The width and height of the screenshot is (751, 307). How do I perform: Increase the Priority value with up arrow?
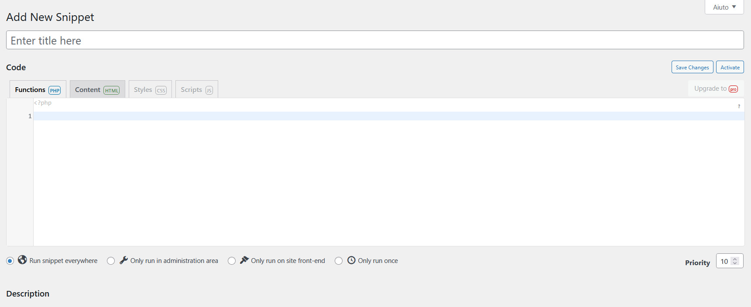[x=735, y=259]
